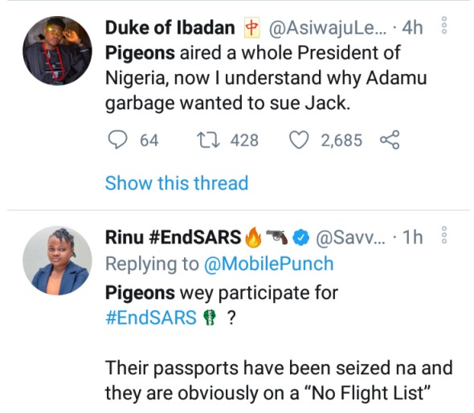Click the 2,685 likes count
The width and height of the screenshot is (474, 413).
(x=341, y=141)
